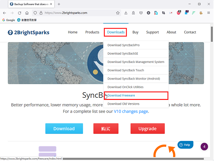The width and height of the screenshot is (214, 161).
Task: Click the red Upgrade button
Action: tap(148, 129)
